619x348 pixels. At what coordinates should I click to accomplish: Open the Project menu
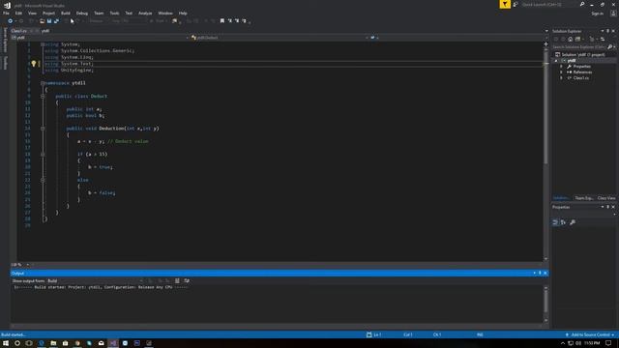tap(49, 13)
